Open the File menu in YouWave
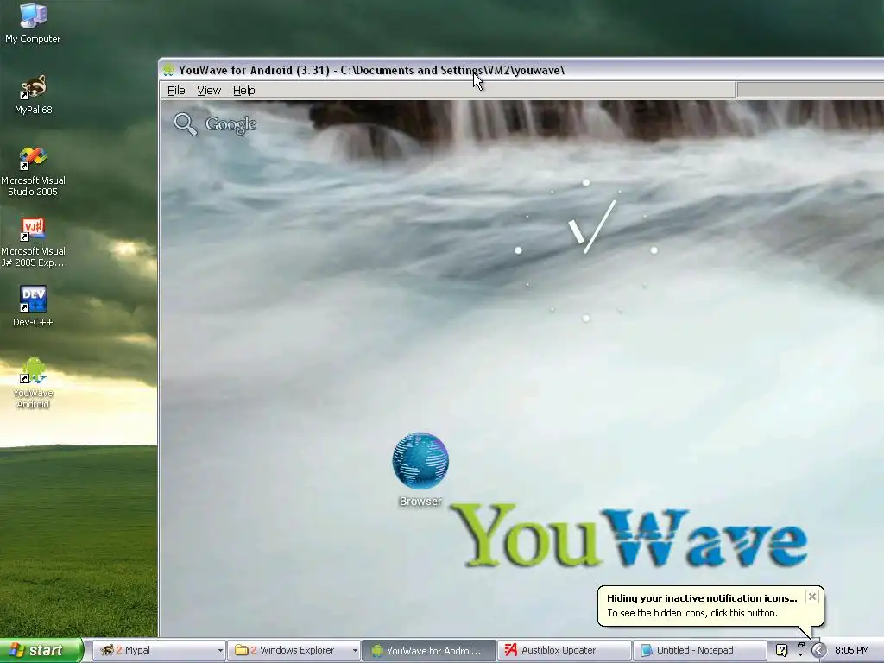884x663 pixels. coord(176,90)
